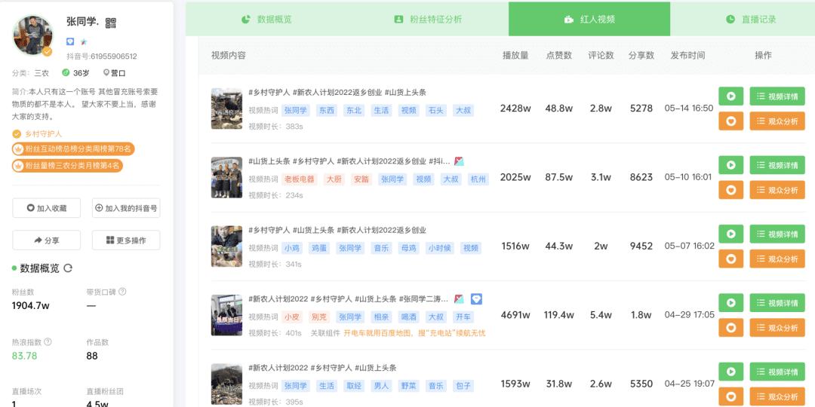Play the 04-25 19:07 video

[x=731, y=372]
